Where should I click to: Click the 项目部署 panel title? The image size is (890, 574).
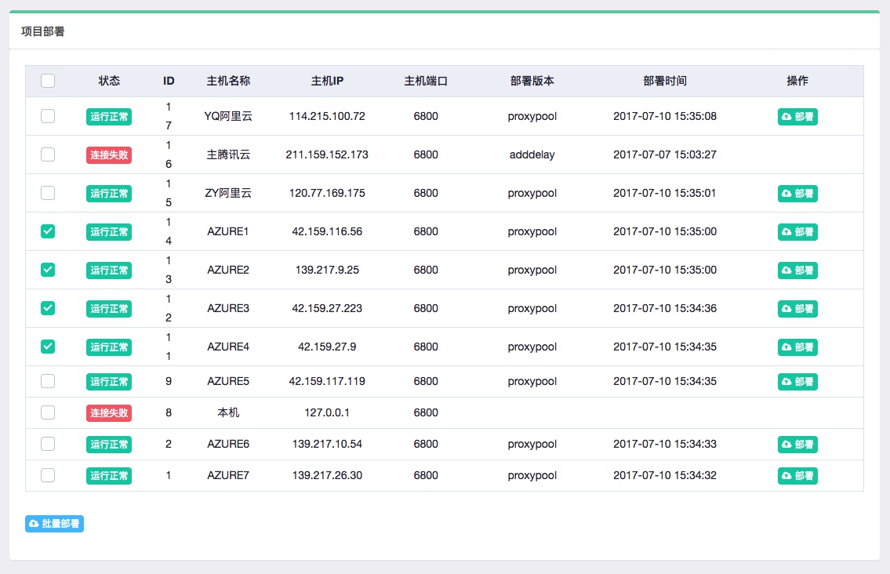click(x=43, y=31)
